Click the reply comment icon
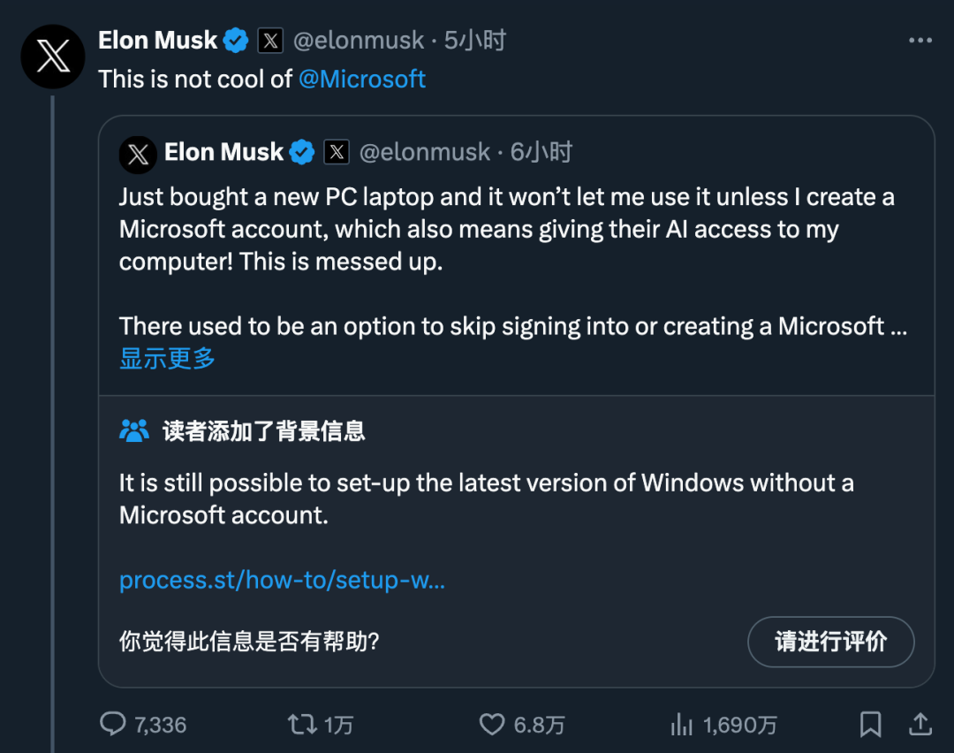Viewport: 954px width, 753px height. click(x=113, y=725)
